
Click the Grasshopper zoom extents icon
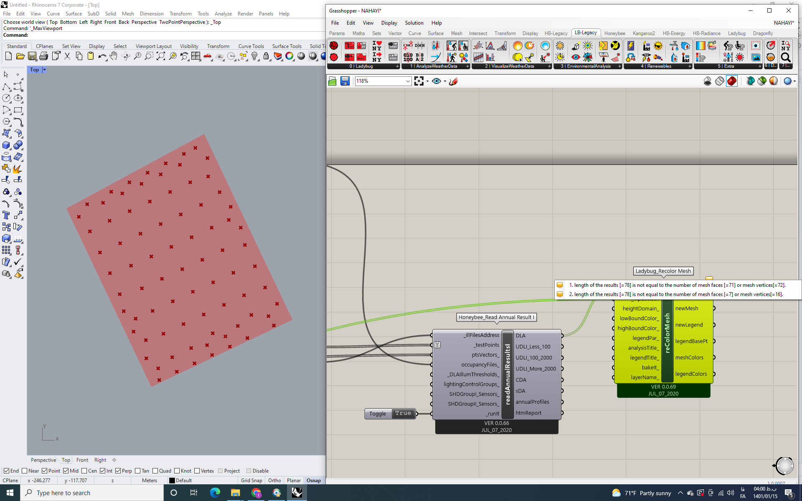419,81
